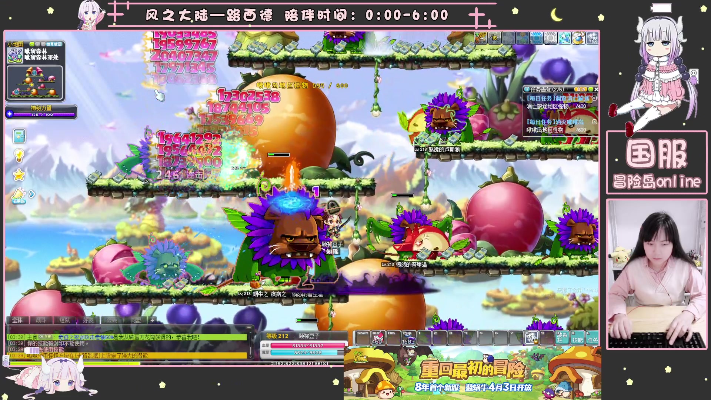Screen dimensions: 711x400
Task: Click the gold ring with blue gem buff icon
Action: point(578,38)
